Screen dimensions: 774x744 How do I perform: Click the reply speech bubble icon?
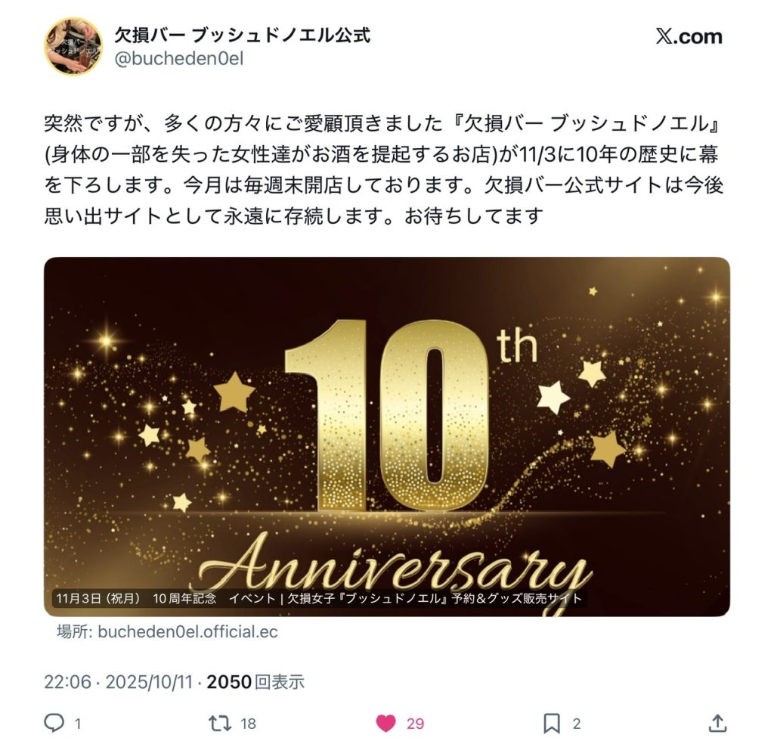click(x=54, y=723)
